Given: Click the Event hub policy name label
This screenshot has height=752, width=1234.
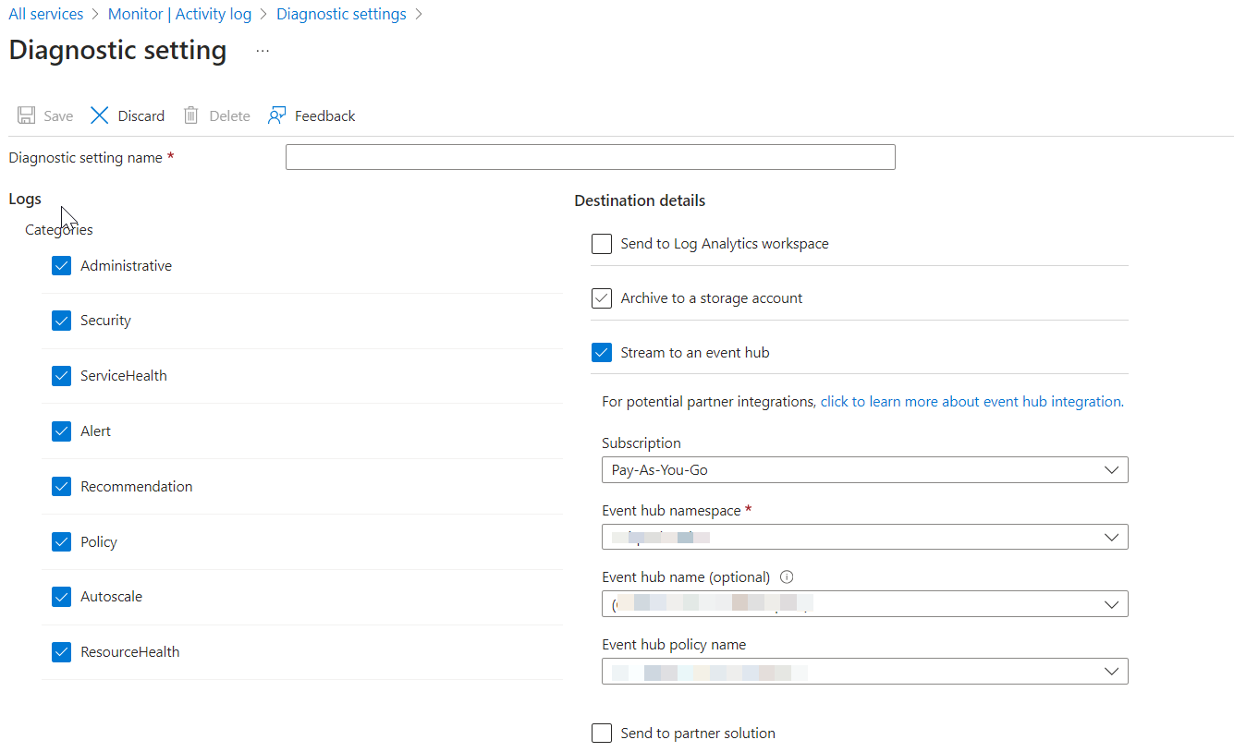Looking at the screenshot, I should tap(674, 645).
